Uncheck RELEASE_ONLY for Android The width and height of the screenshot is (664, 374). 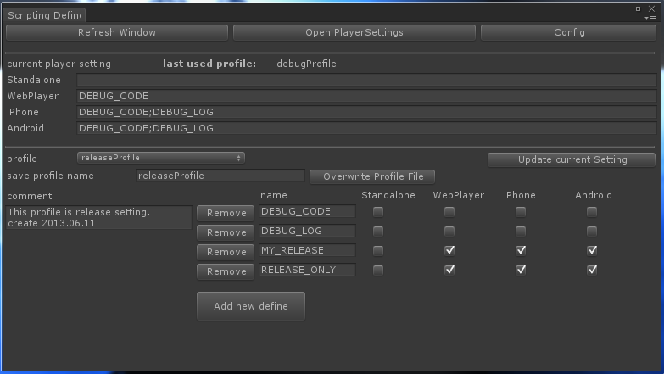[x=592, y=271]
